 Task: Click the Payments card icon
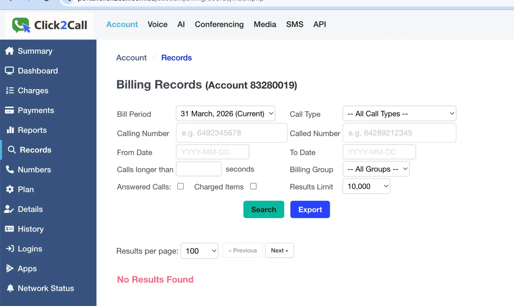[x=9, y=110]
